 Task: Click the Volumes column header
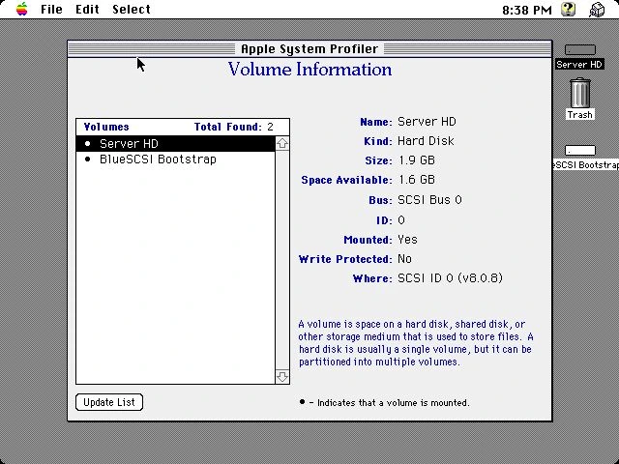[x=106, y=127]
